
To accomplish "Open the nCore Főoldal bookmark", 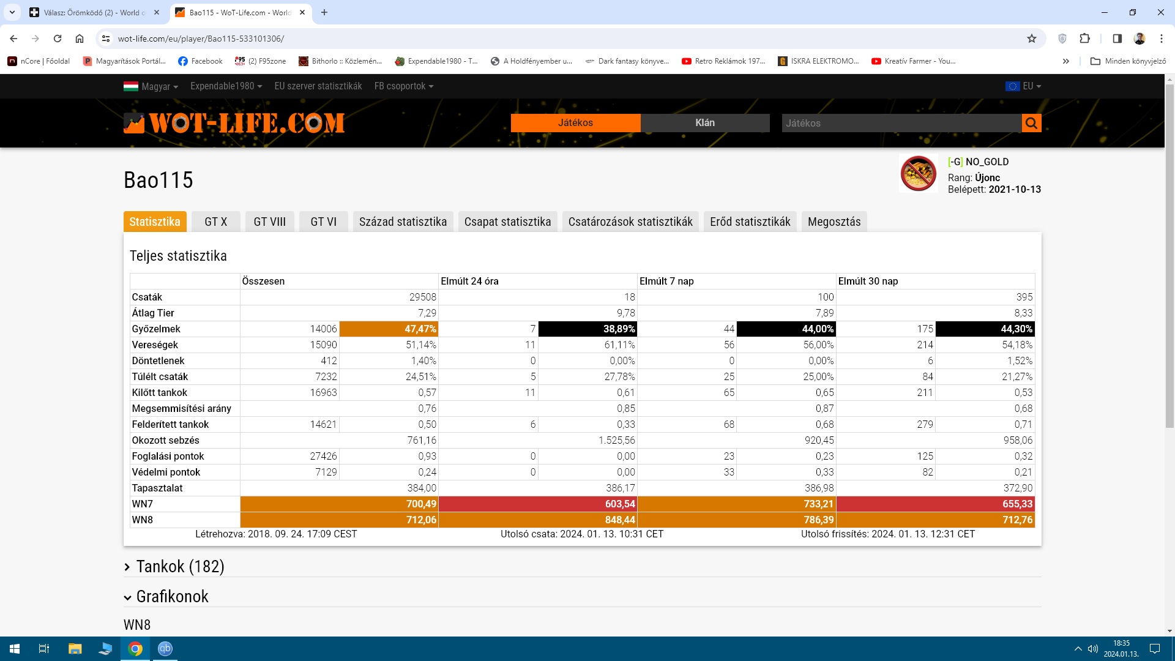I will (x=39, y=61).
